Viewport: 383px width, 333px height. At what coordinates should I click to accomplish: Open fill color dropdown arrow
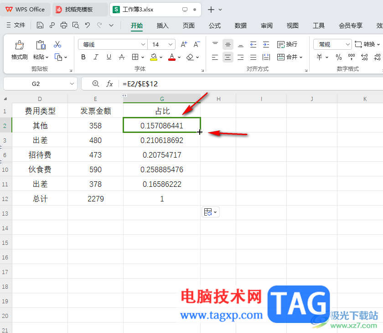(161, 57)
